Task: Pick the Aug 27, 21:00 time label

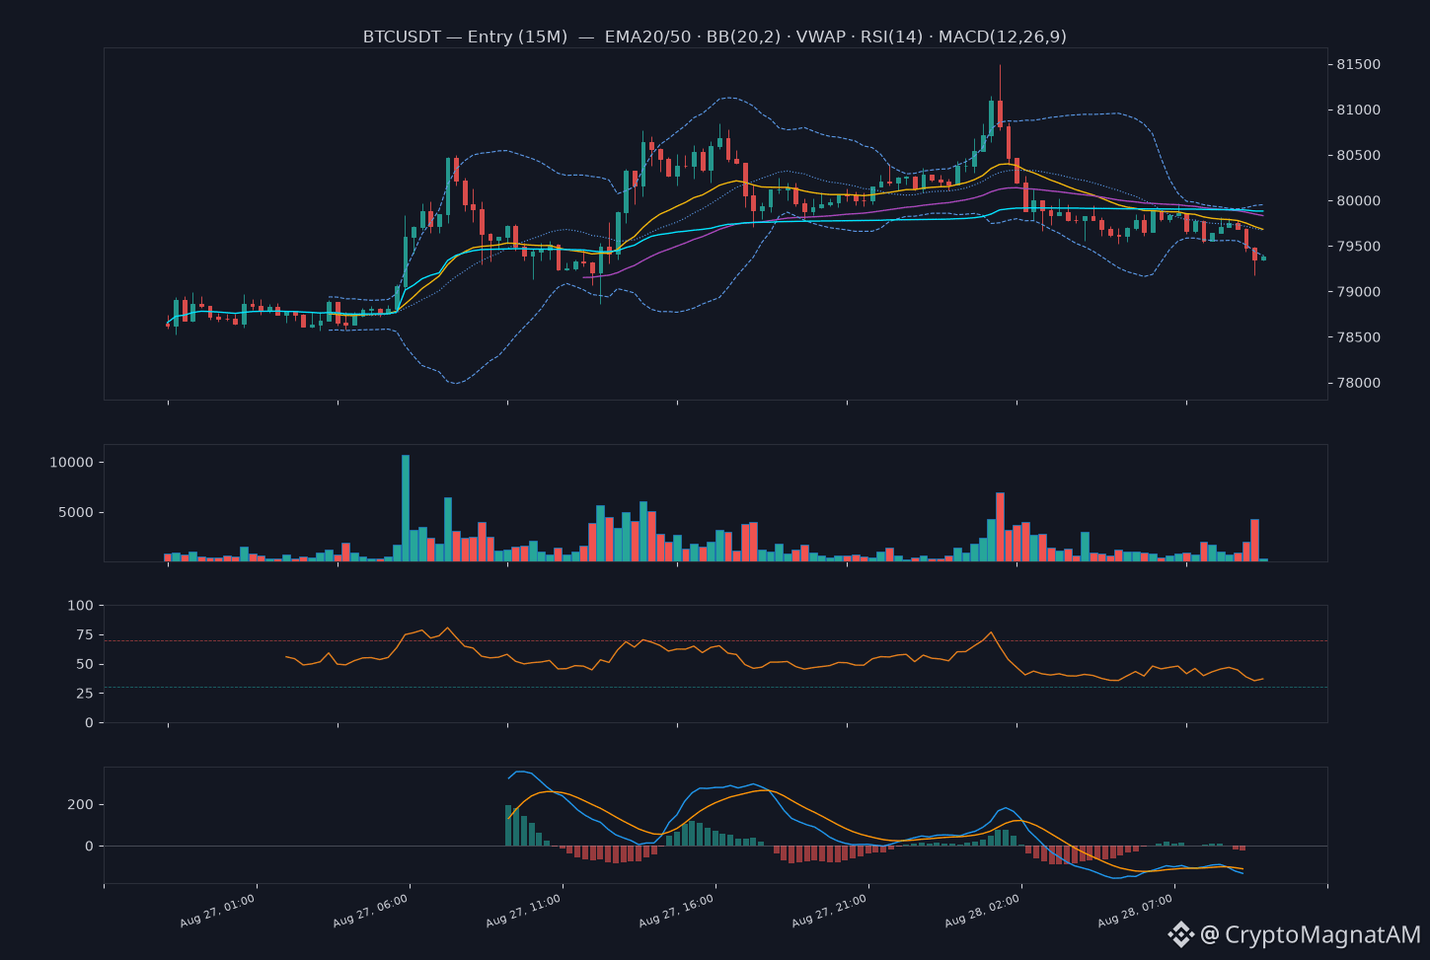Action: [x=829, y=911]
